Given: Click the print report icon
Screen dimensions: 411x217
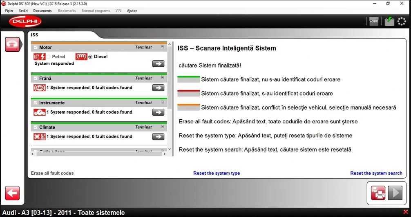Looking at the screenshot, I should (378, 193).
